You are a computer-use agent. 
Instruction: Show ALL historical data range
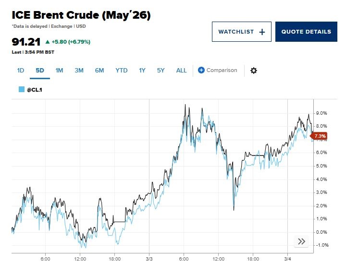(181, 71)
